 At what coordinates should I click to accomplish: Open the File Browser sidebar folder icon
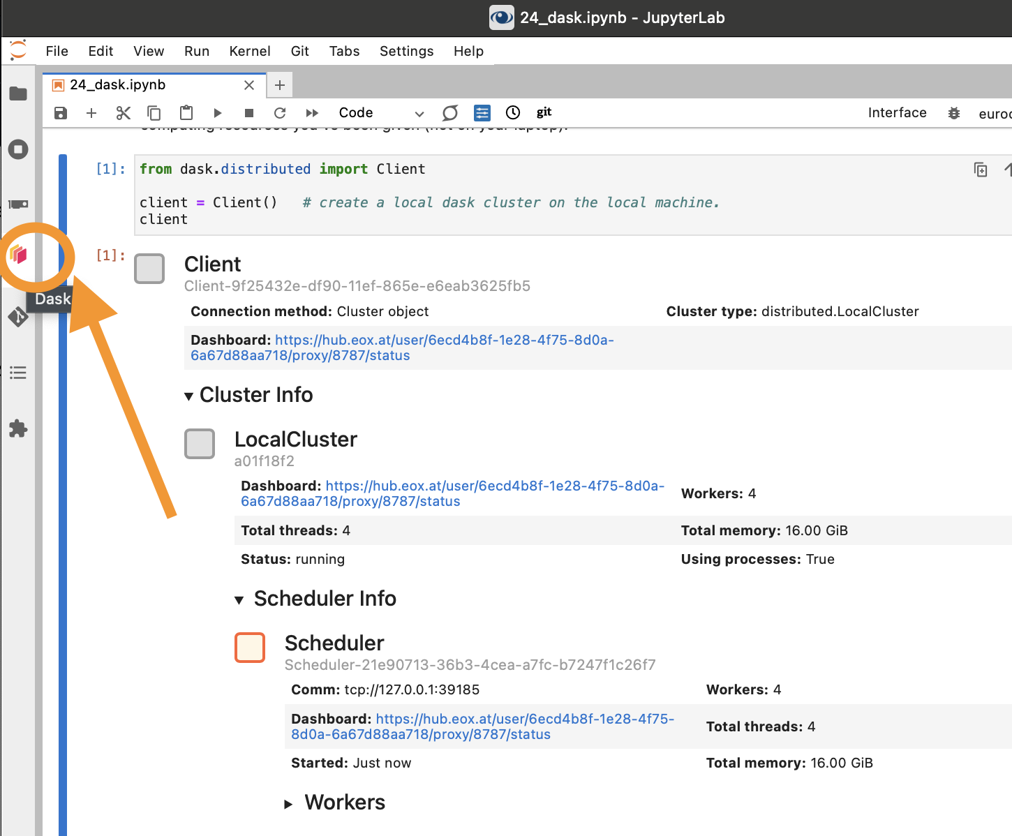pos(18,94)
